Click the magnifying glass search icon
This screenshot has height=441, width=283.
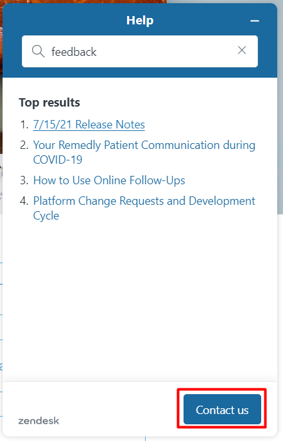38,51
